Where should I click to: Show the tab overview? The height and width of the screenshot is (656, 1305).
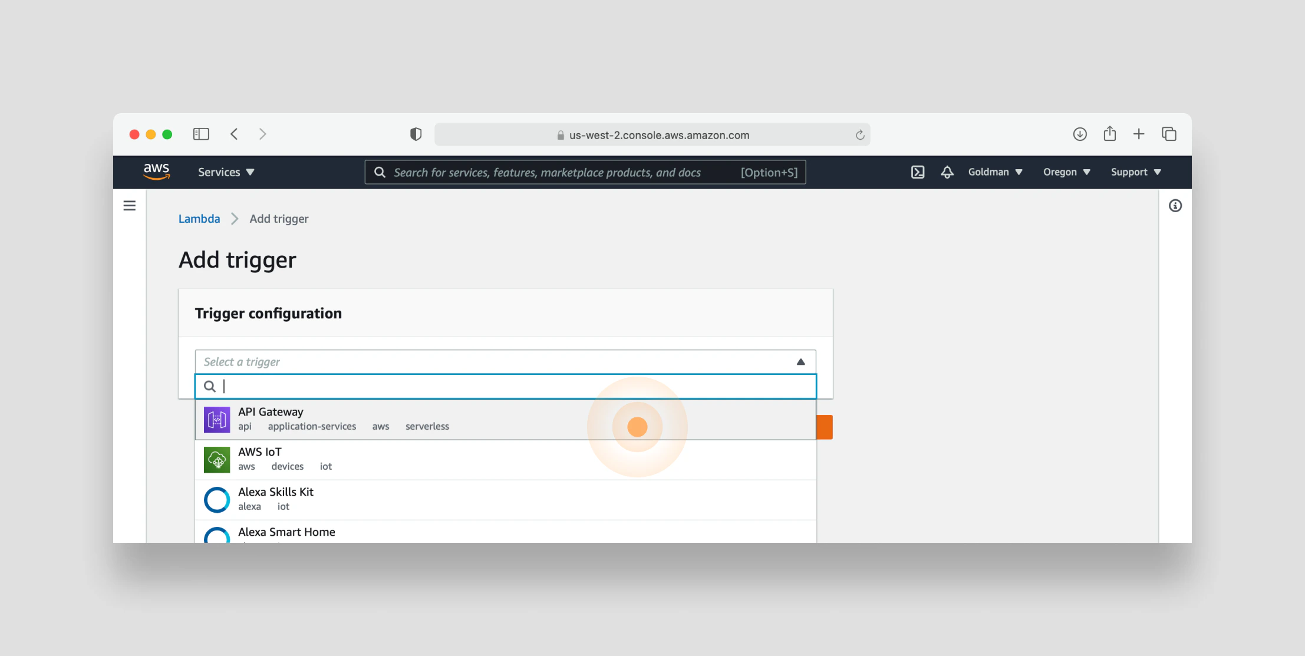1169,134
